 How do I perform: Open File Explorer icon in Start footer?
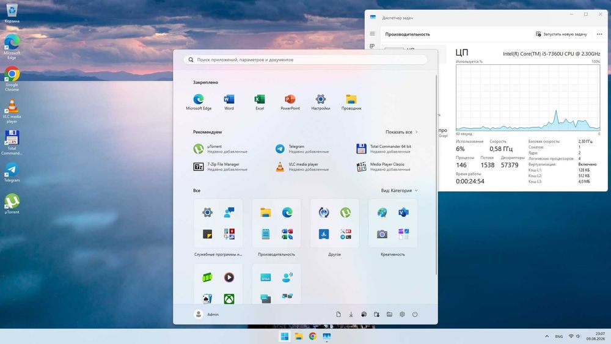click(389, 315)
